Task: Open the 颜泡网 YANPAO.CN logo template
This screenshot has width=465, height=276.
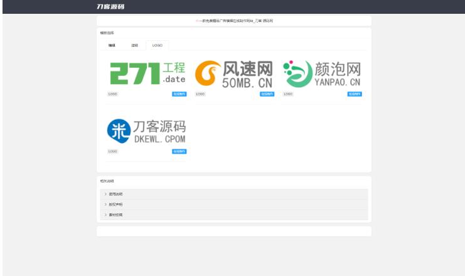Action: click(322, 74)
